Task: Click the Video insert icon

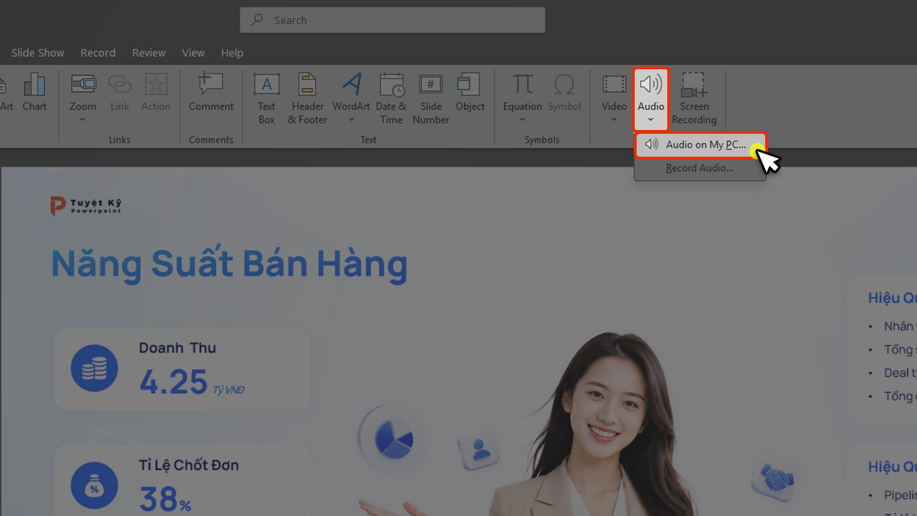Action: pyautogui.click(x=614, y=85)
